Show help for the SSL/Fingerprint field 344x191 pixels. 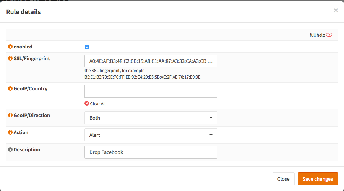click(x=10, y=59)
